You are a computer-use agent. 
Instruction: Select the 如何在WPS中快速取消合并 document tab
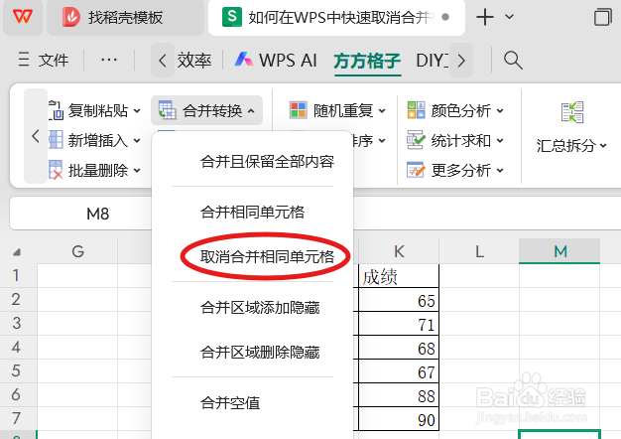[336, 18]
